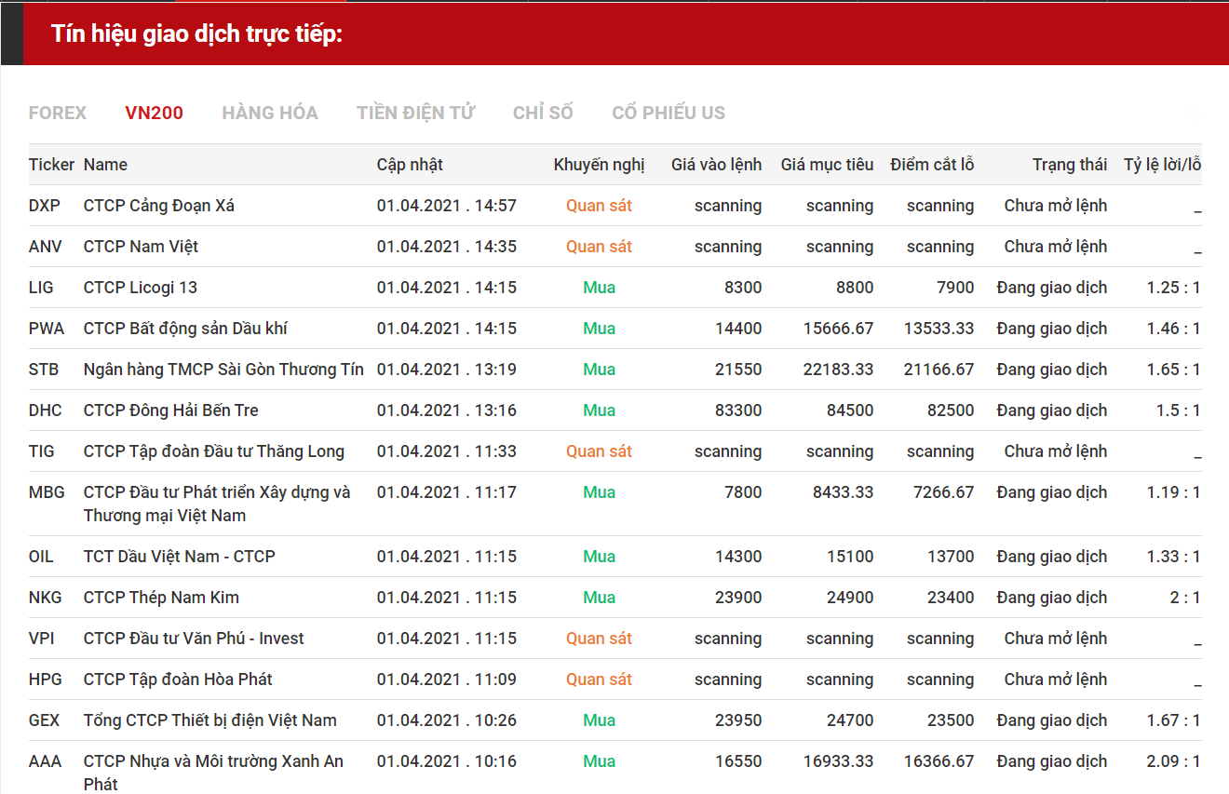The width and height of the screenshot is (1229, 794).
Task: Select the PWA ticker
Action: (x=47, y=329)
